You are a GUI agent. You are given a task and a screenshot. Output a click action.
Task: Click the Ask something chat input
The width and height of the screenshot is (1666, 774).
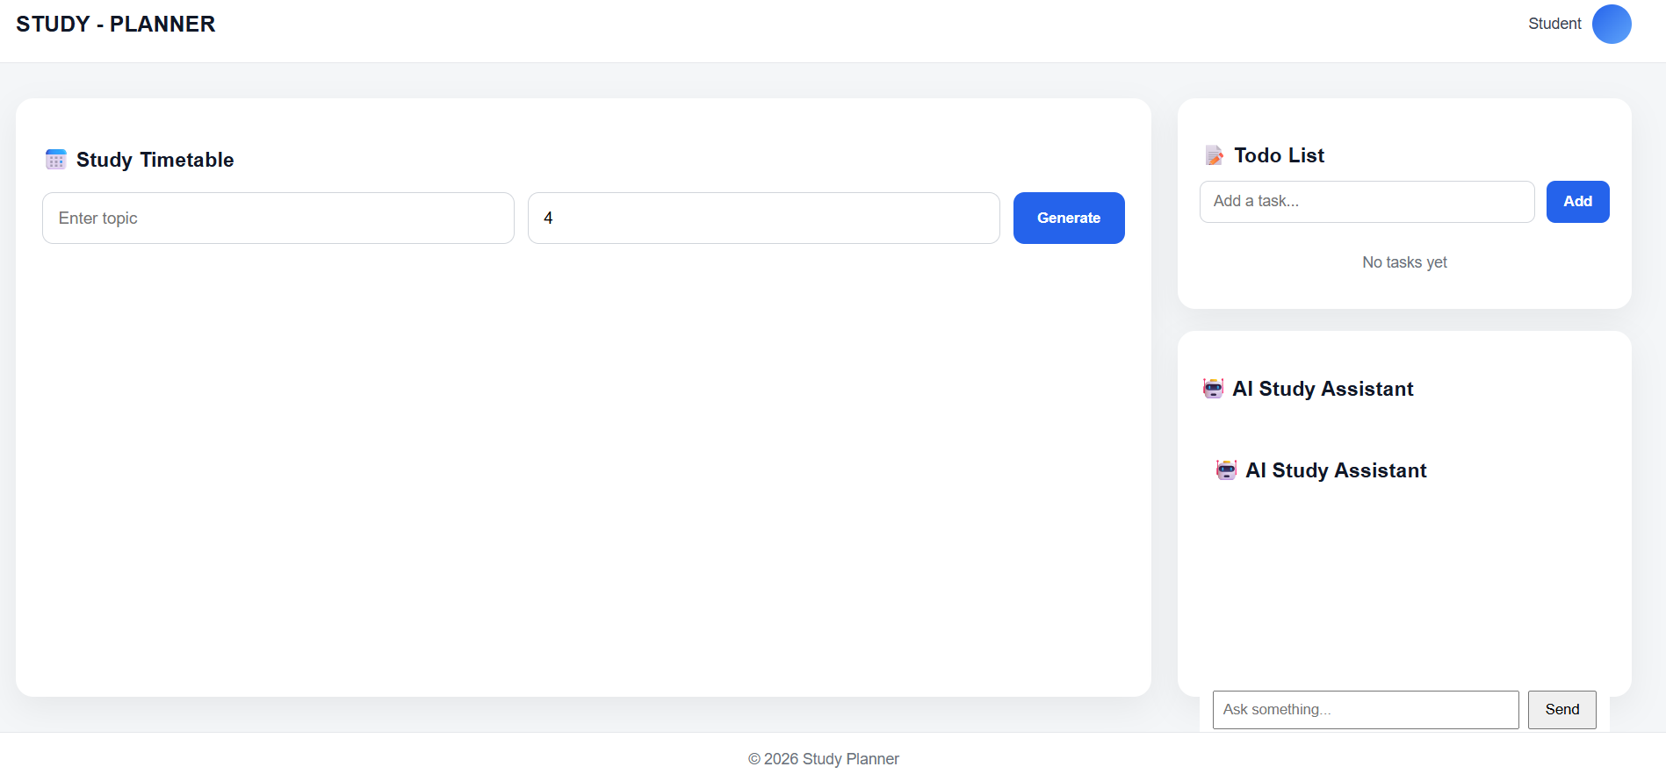(1365, 709)
